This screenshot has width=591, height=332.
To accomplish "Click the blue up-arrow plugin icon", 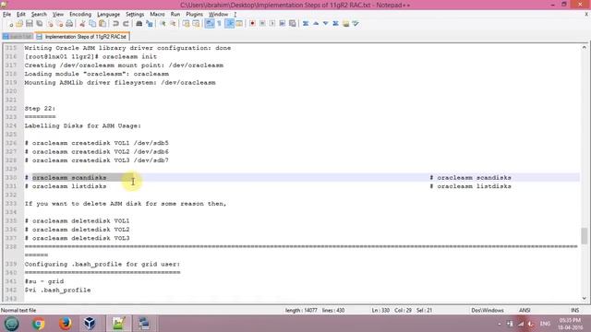I will point(316,24).
